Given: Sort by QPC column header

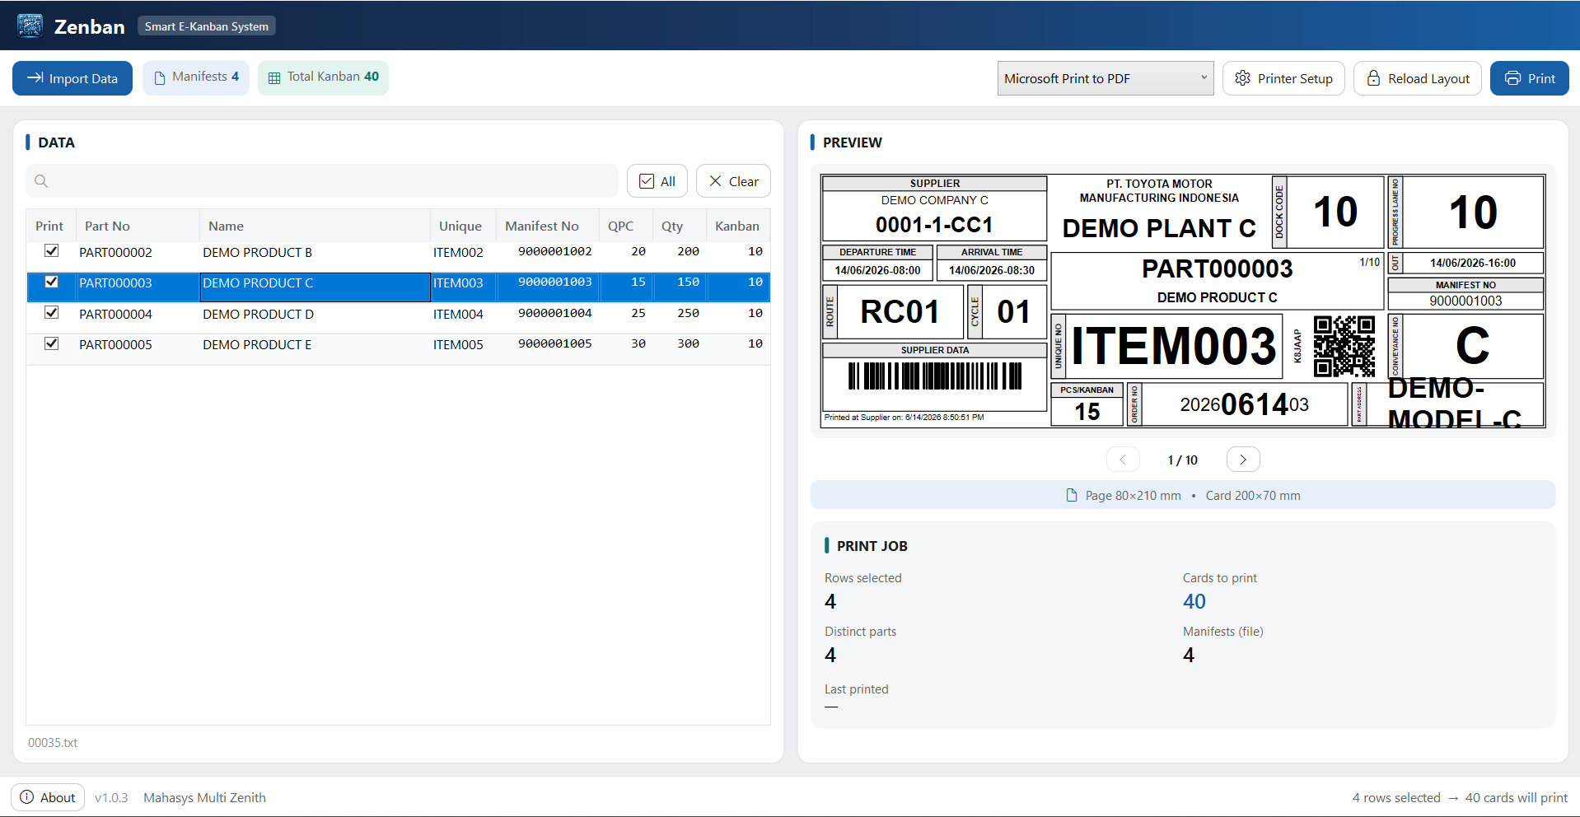Looking at the screenshot, I should 626,226.
